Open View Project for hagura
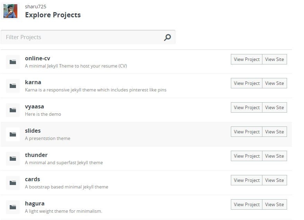Viewport: 304px width, 220px height. (x=246, y=204)
